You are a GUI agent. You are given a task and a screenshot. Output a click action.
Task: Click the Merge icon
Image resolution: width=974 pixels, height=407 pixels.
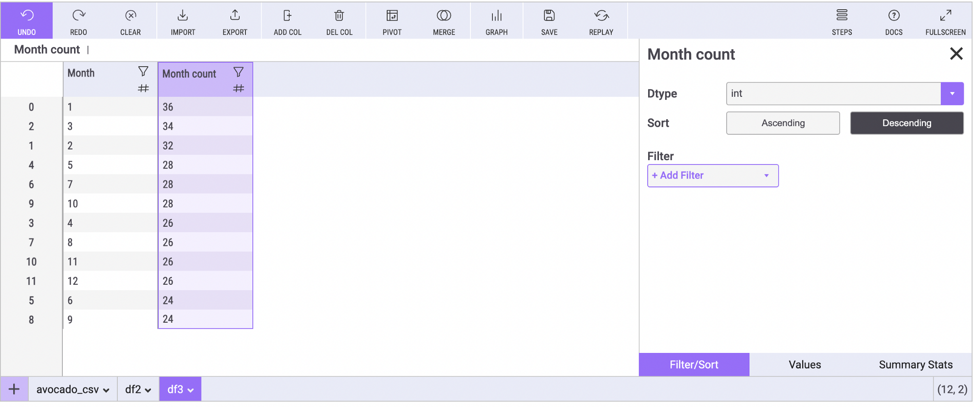click(444, 16)
